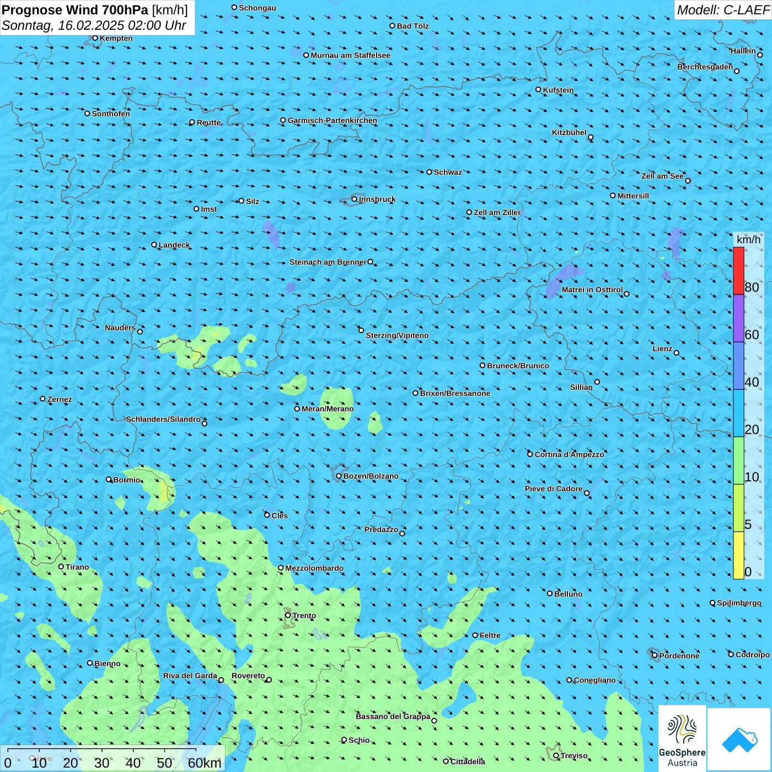Select the Murnau am Staffelsee label
Image resolution: width=772 pixels, height=772 pixels.
click(x=350, y=55)
